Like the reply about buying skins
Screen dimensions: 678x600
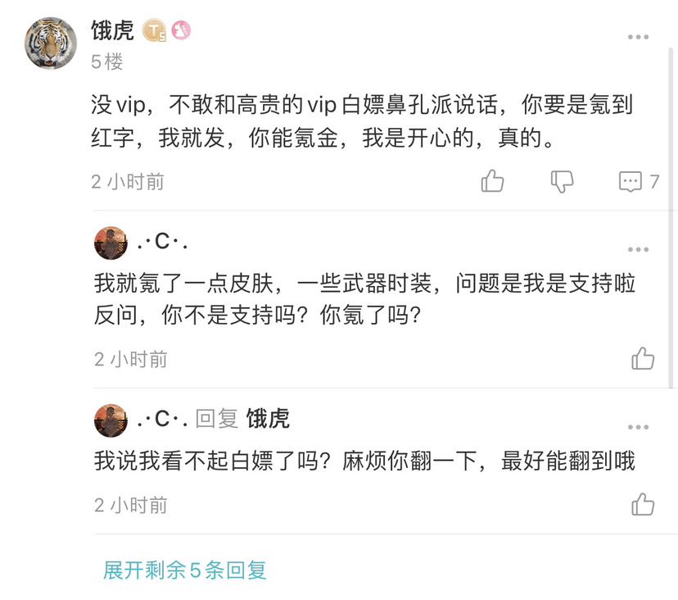pyautogui.click(x=643, y=358)
